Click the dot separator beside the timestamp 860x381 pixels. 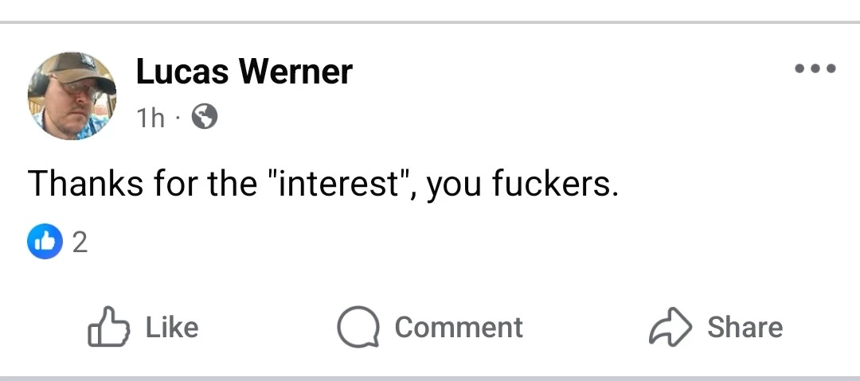tap(179, 119)
